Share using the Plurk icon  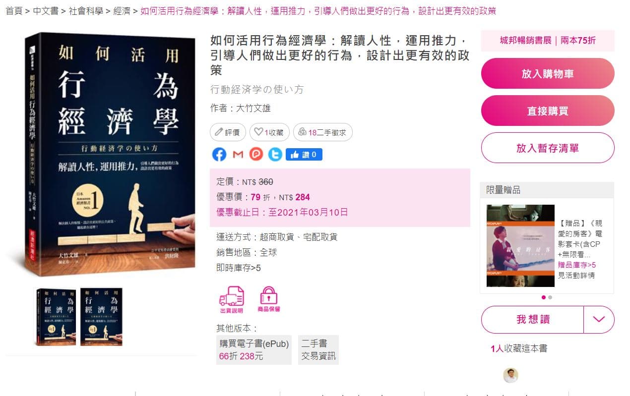coord(256,154)
